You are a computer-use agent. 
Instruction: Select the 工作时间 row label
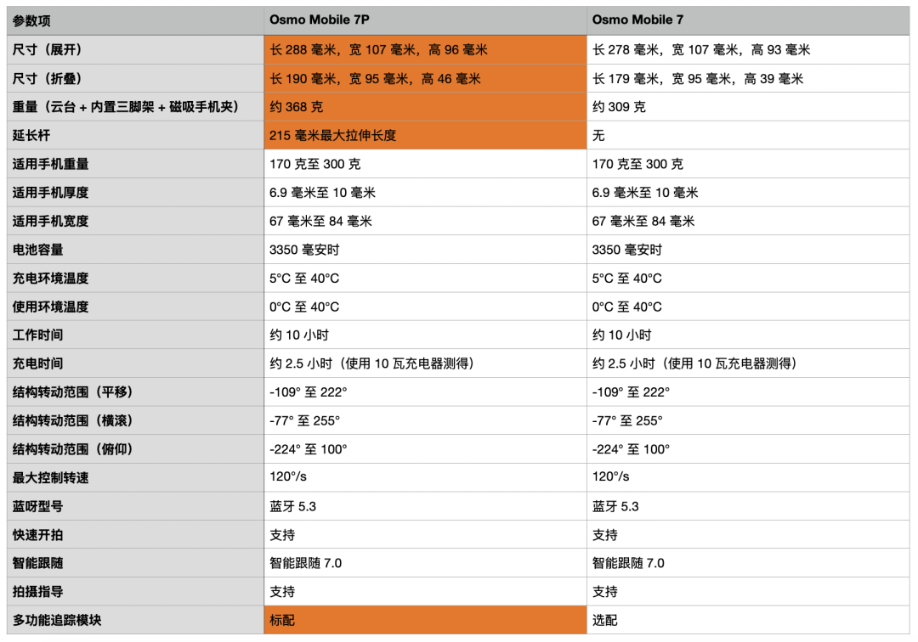coord(135,335)
